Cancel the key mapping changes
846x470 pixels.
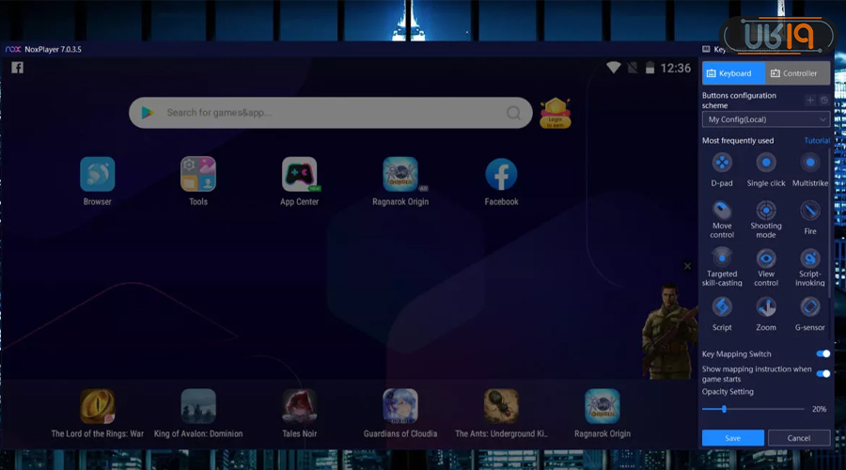798,438
